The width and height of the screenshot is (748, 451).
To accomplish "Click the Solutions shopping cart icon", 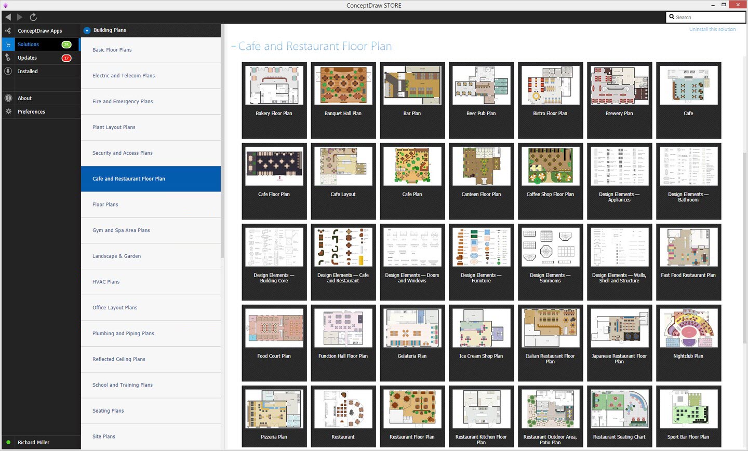I will [8, 45].
